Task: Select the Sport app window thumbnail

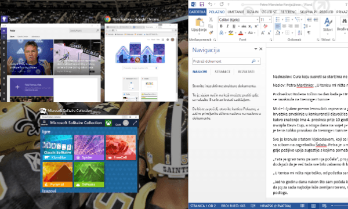Action: click(x=50, y=63)
